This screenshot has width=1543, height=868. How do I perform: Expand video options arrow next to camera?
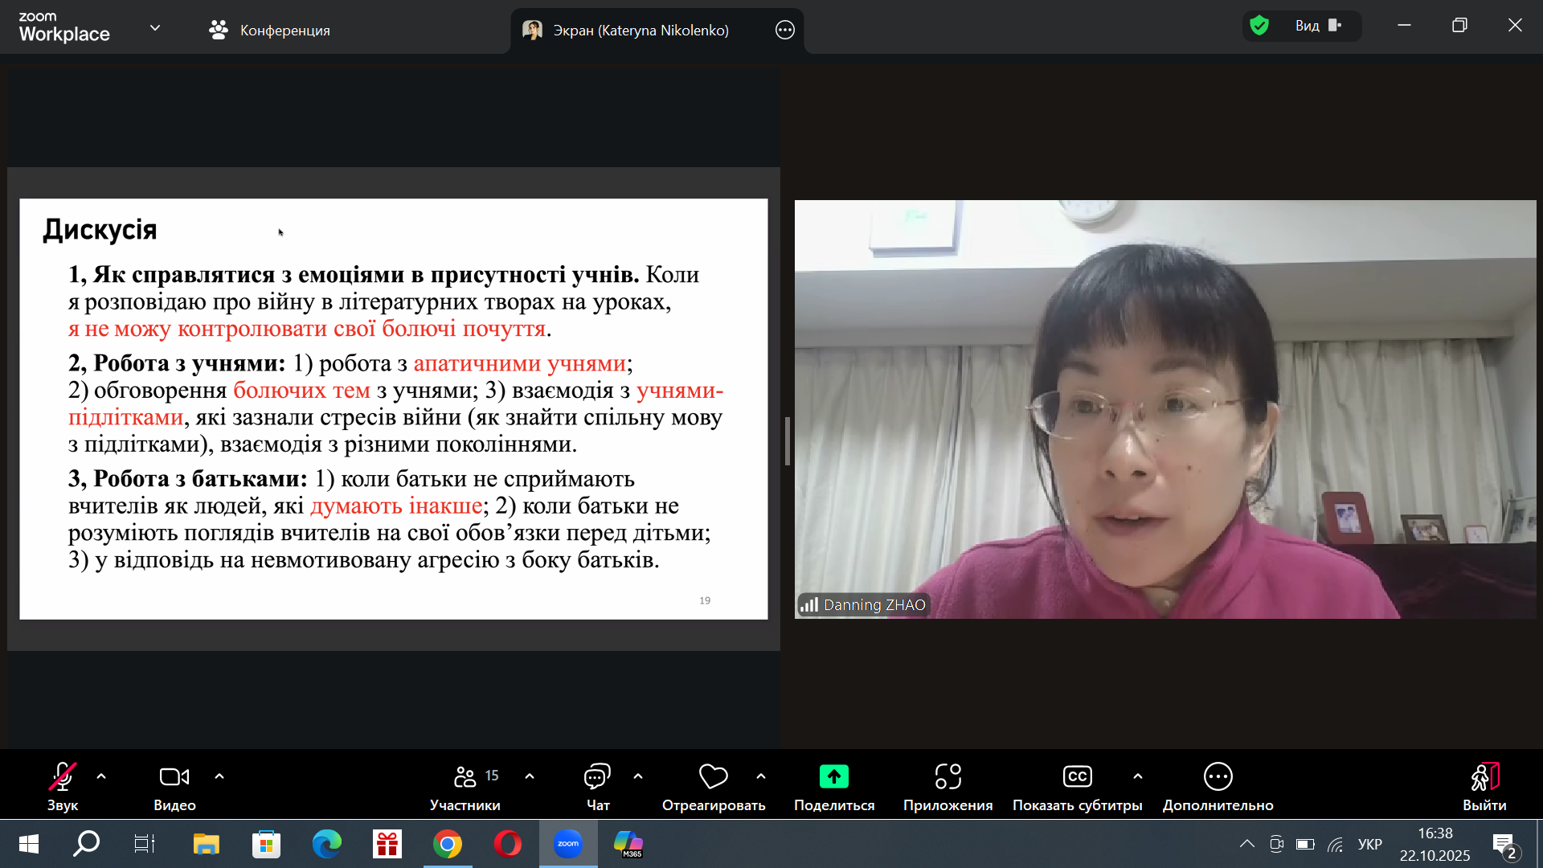(219, 776)
